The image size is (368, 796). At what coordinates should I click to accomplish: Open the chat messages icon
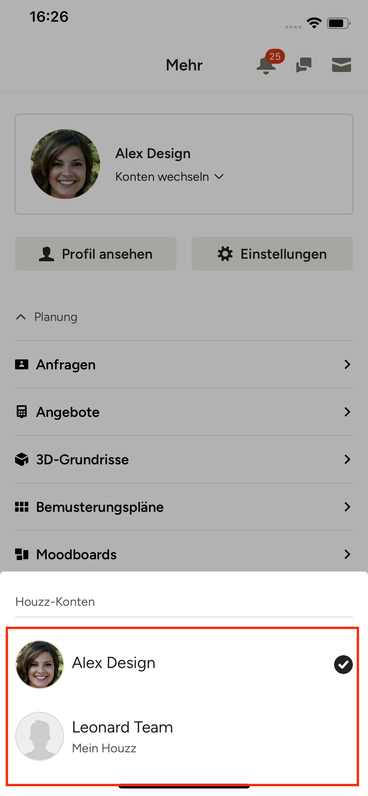(x=304, y=65)
